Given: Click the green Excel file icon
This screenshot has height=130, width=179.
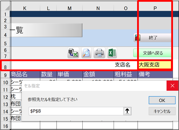Looking at the screenshot, I should 112,53.
